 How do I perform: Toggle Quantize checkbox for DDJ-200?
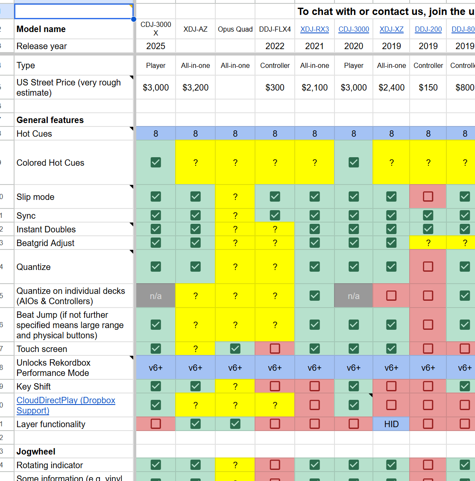pos(428,267)
